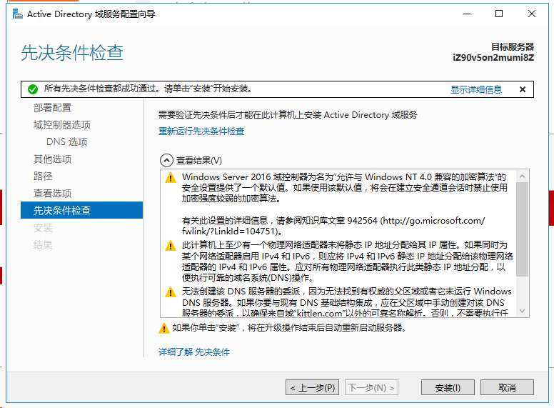Click 上一步(P) back button
Screen dimensions: 554x408
tap(312, 387)
